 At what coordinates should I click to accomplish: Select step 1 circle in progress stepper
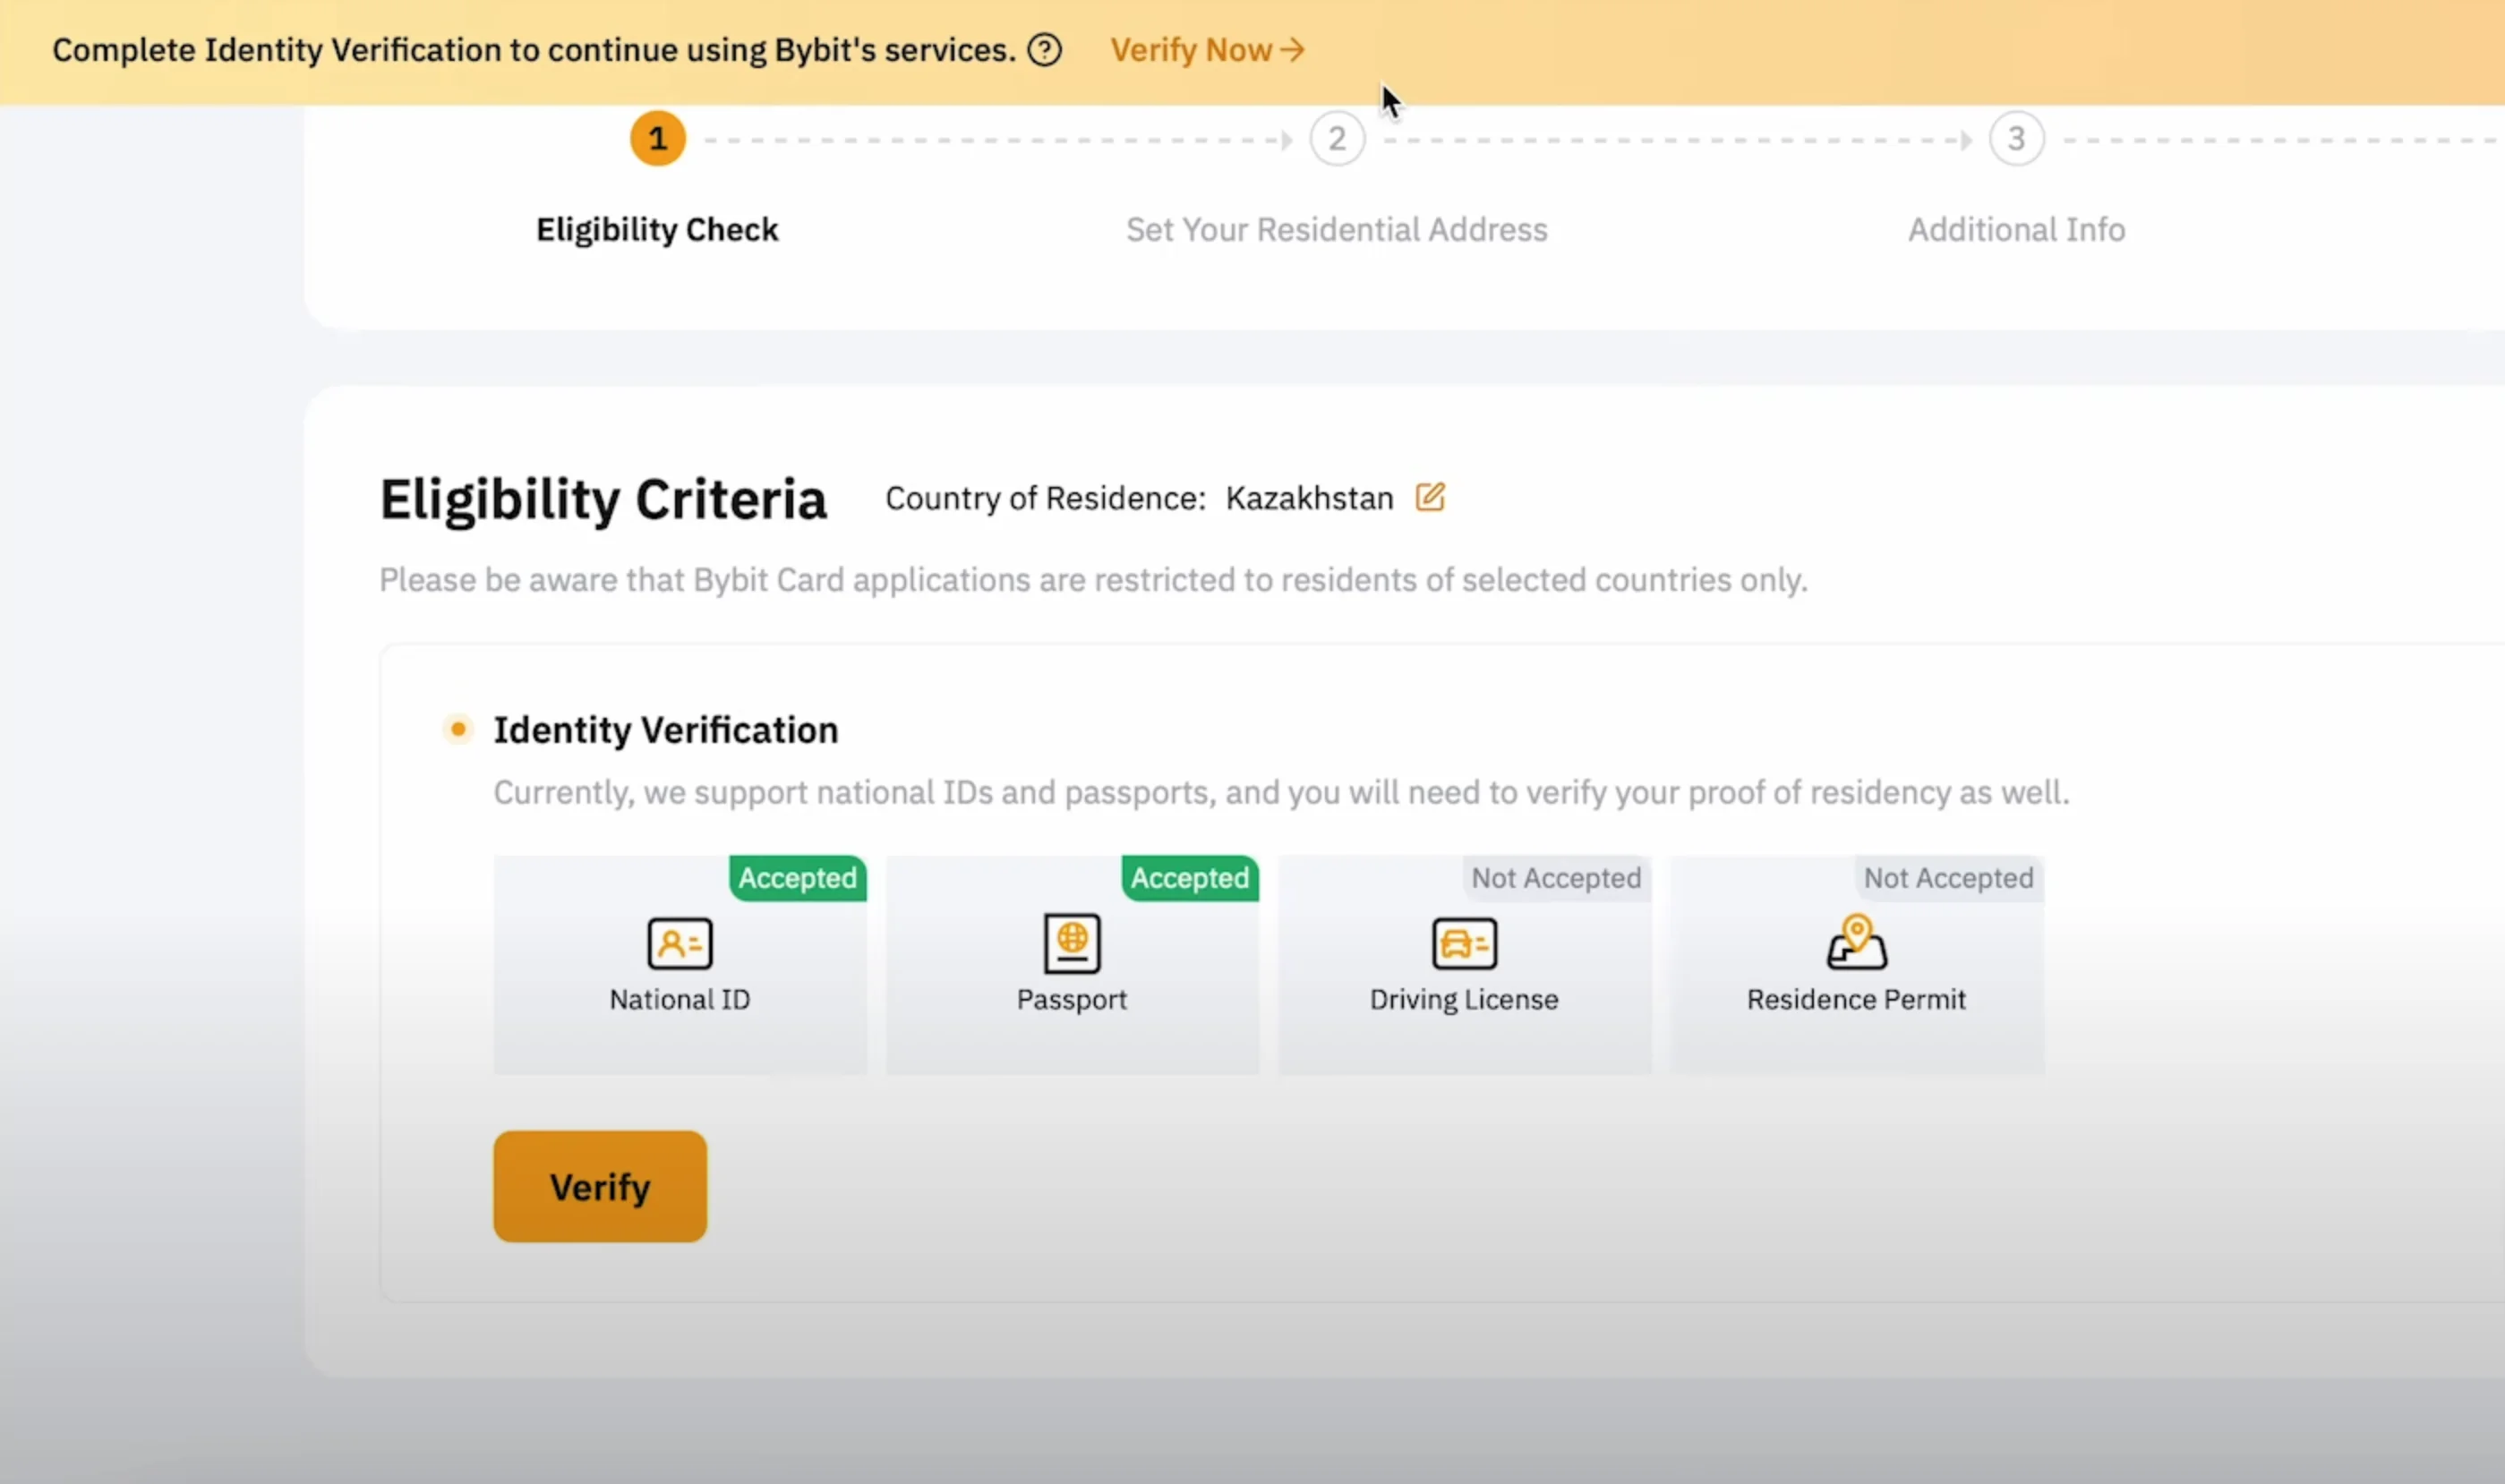(657, 138)
